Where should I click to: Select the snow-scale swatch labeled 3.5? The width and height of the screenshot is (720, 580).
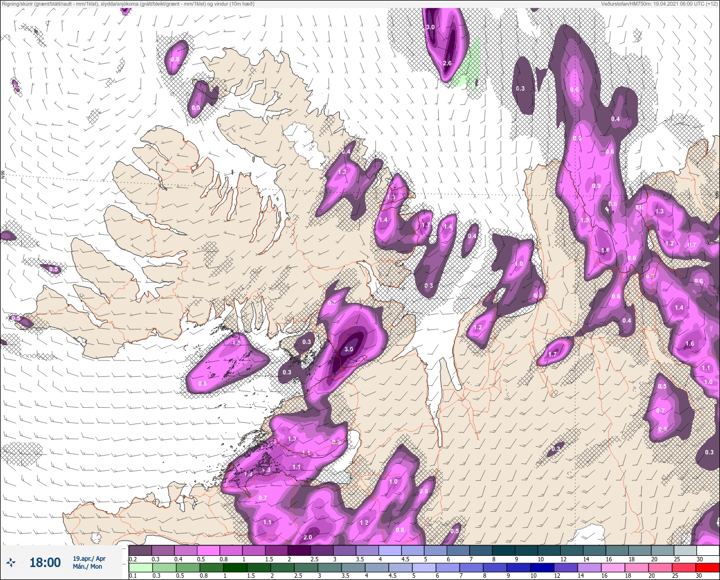(x=367, y=550)
